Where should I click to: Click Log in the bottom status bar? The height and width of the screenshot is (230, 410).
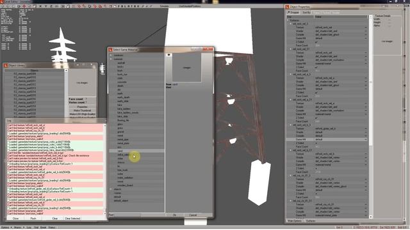pos(29,227)
